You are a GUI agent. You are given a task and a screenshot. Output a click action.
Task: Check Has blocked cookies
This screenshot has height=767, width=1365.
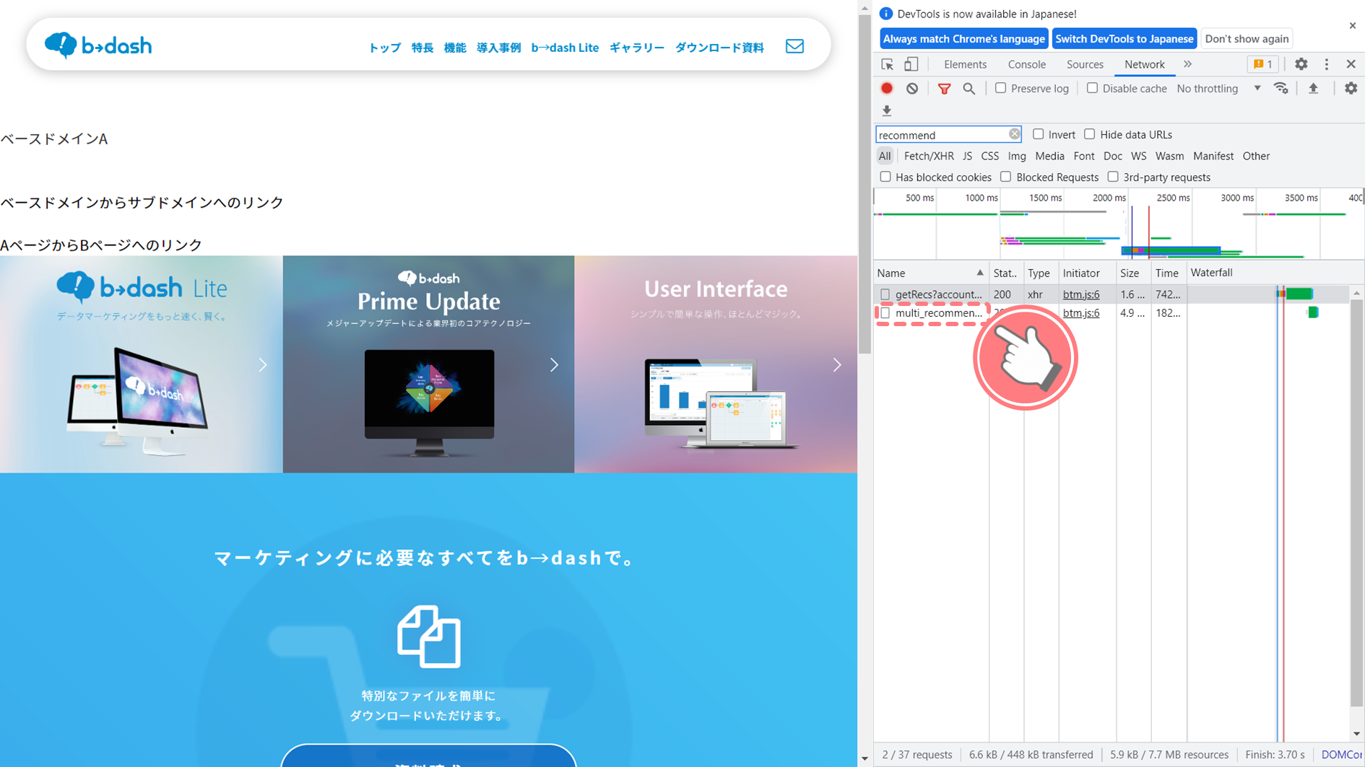pyautogui.click(x=885, y=177)
